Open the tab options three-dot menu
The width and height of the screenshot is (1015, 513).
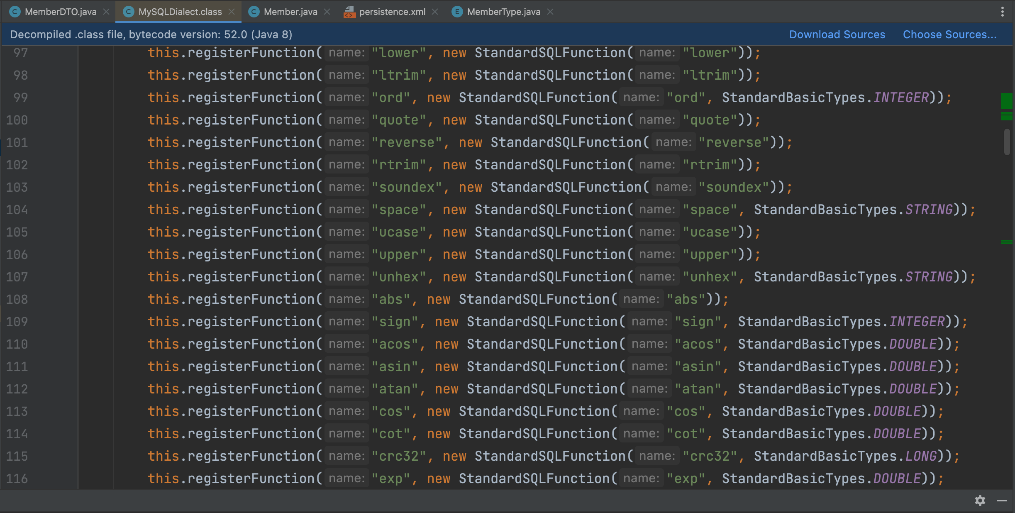1003,12
